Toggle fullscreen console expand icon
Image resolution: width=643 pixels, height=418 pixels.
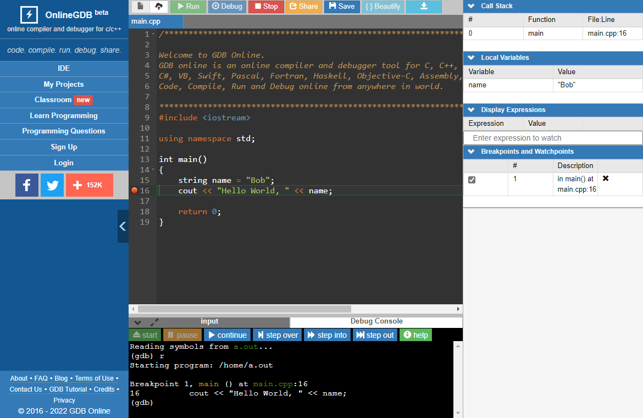154,322
